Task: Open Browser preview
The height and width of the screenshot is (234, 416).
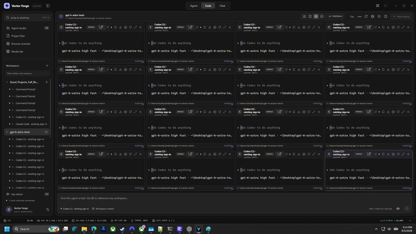Action: pos(27,44)
